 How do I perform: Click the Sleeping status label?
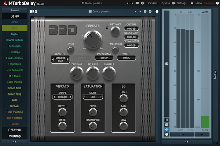click(209, 3)
